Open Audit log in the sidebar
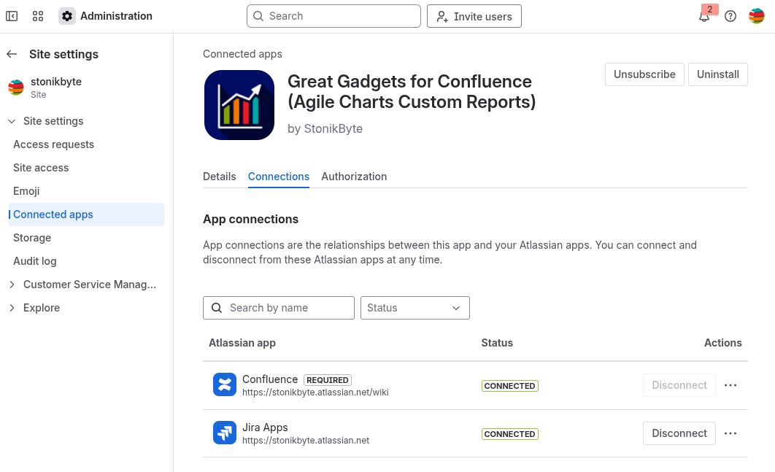The width and height of the screenshot is (775, 472). pyautogui.click(x=34, y=261)
